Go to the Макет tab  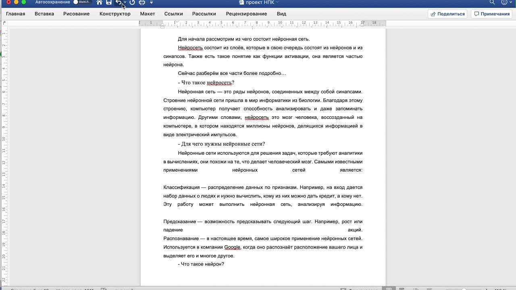[148, 14]
